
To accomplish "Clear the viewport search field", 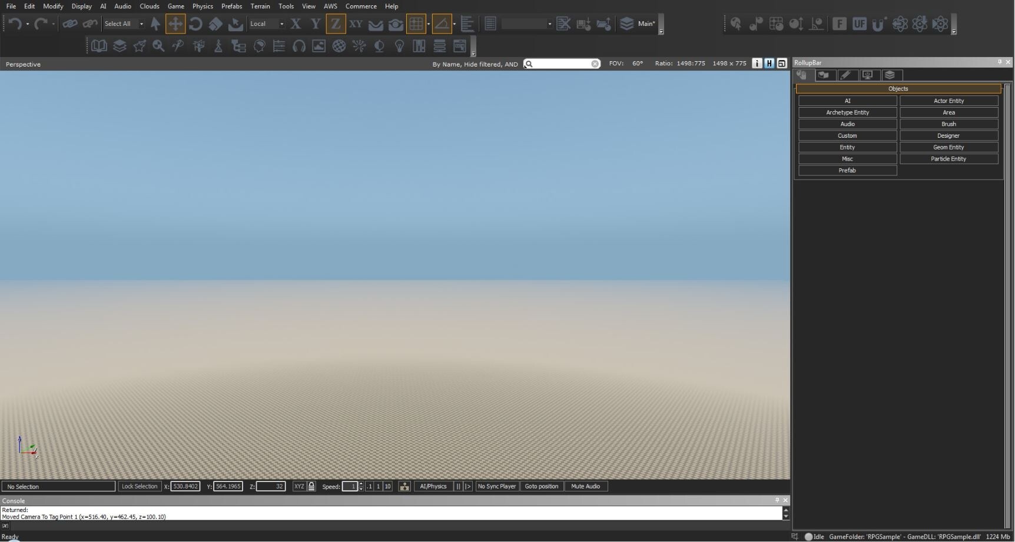I will (x=595, y=64).
